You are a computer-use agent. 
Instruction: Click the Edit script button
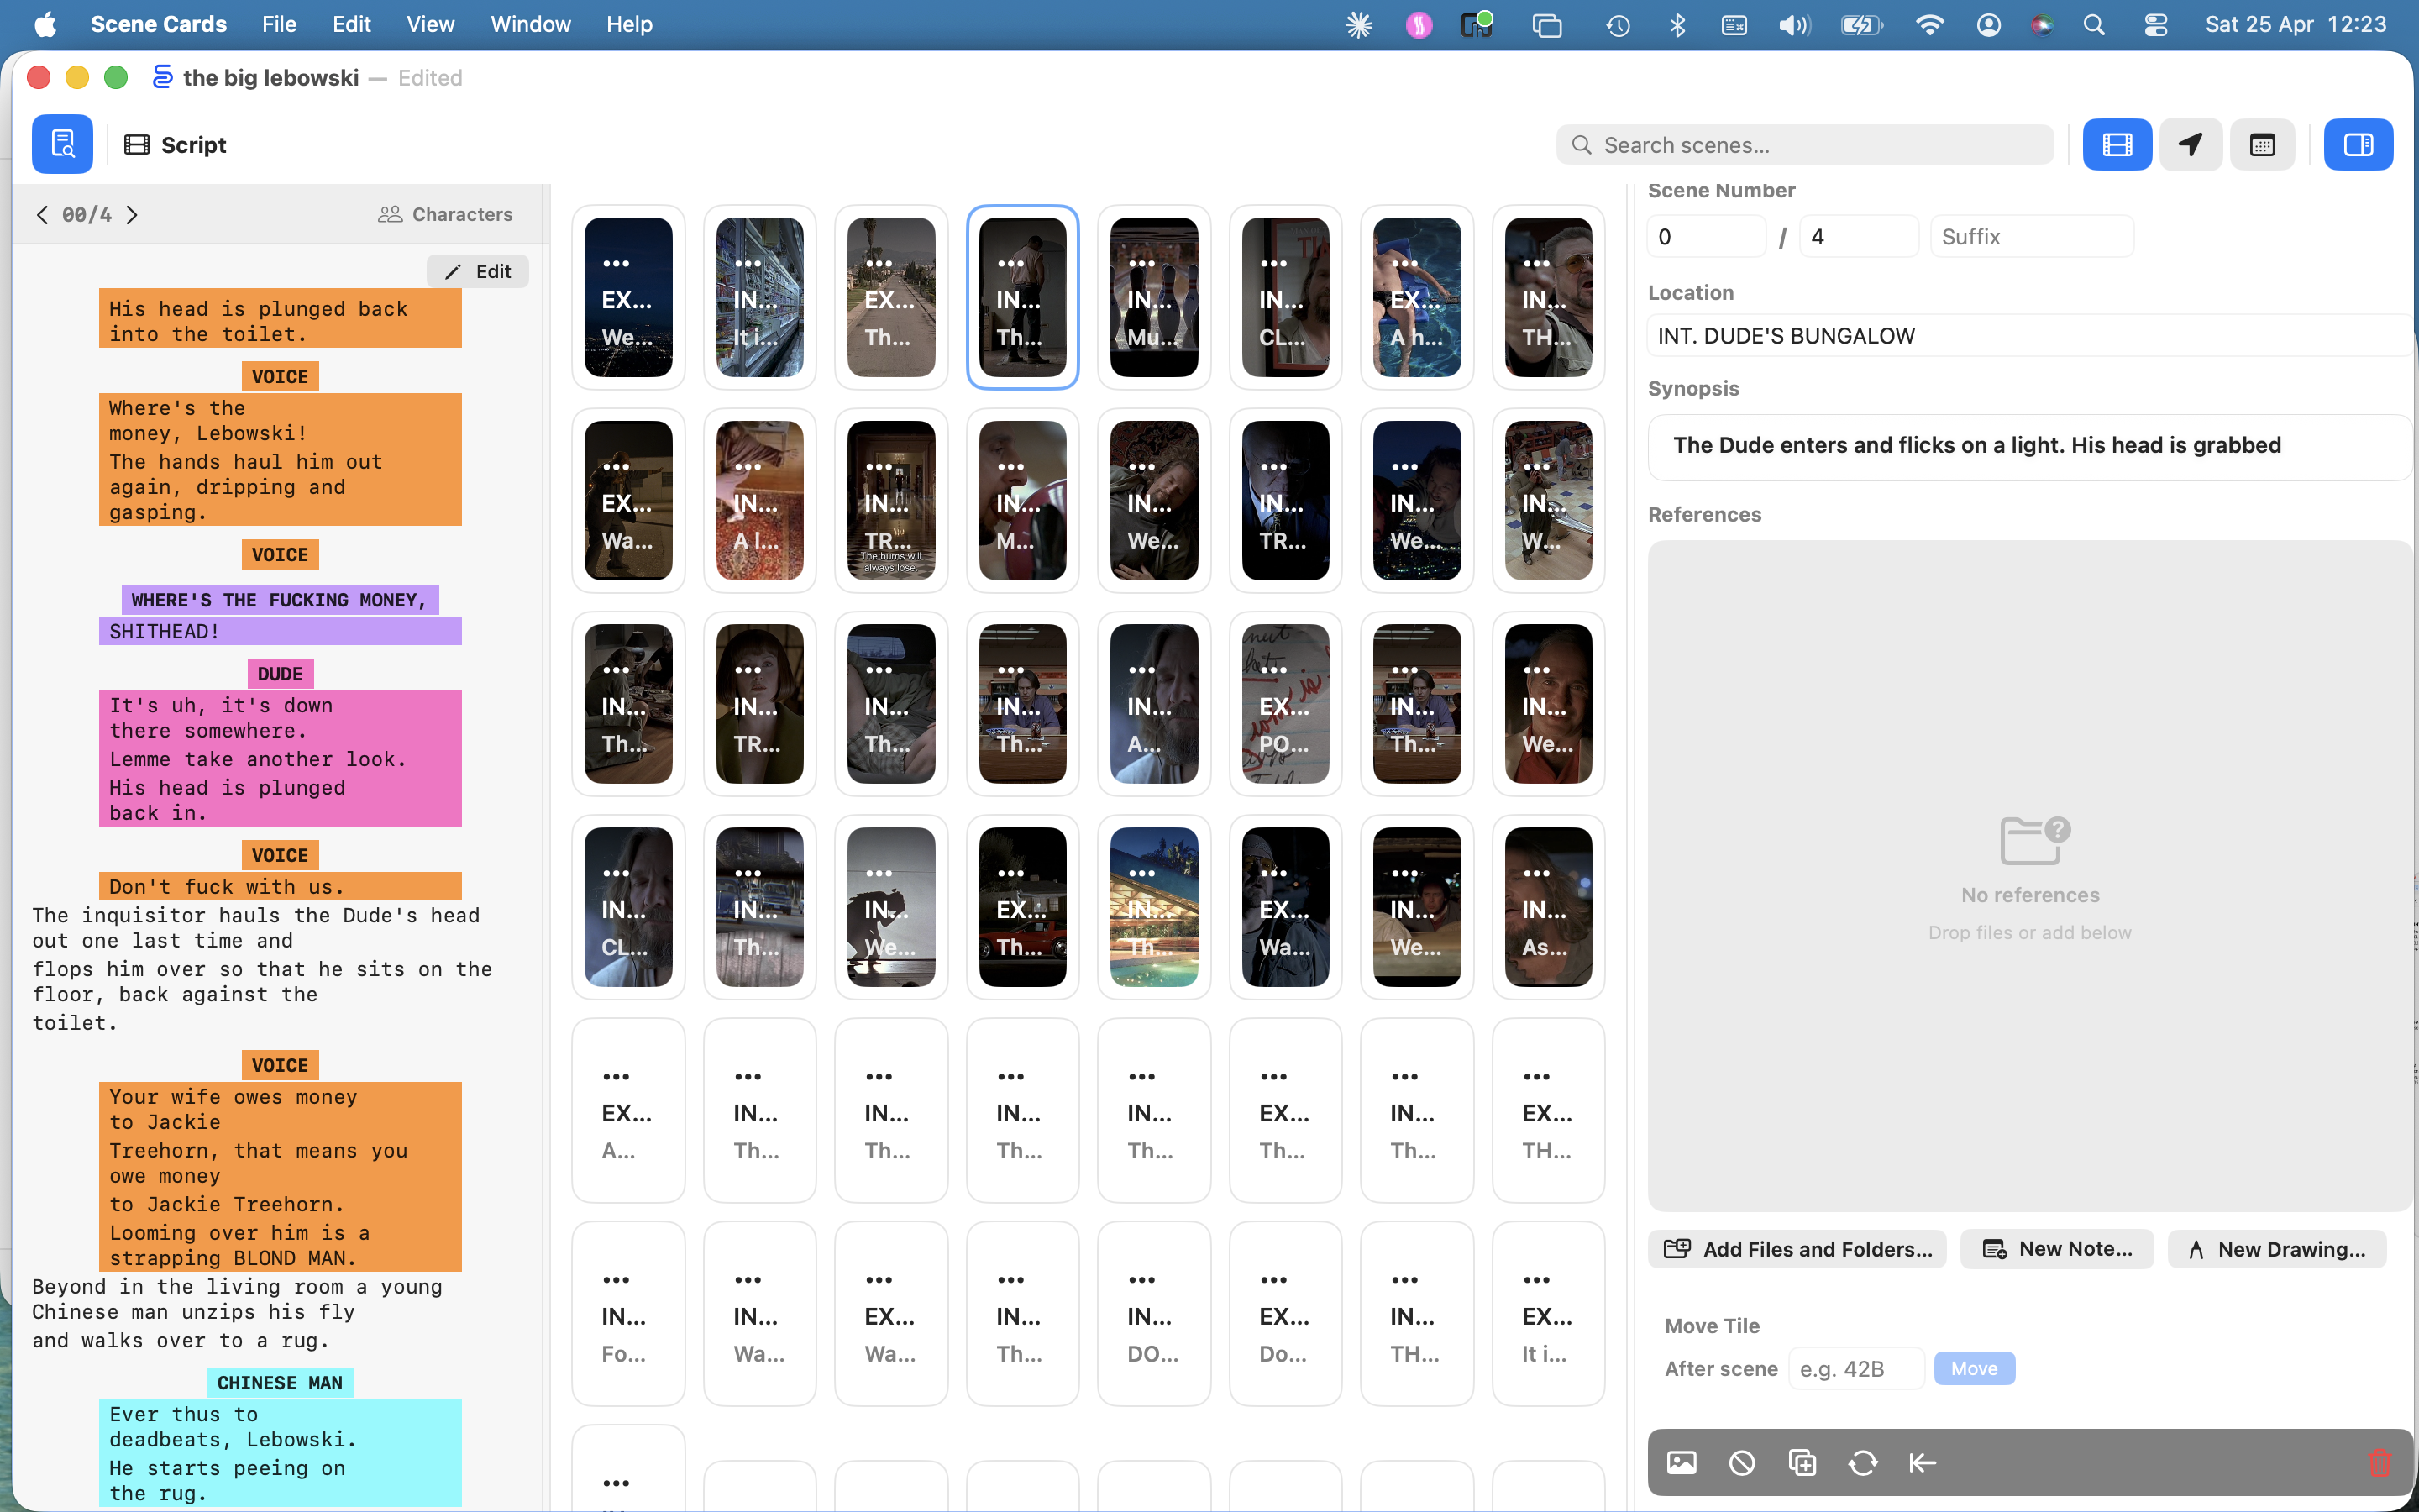pyautogui.click(x=478, y=271)
